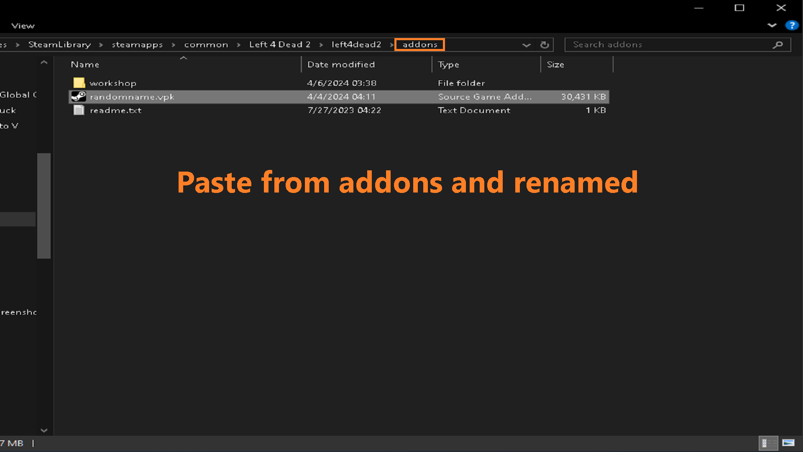Open the address bar history dropdown
Image resolution: width=803 pixels, height=452 pixels.
526,45
